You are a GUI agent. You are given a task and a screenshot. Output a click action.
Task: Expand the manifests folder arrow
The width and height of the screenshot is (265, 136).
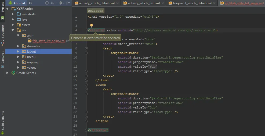(13, 14)
